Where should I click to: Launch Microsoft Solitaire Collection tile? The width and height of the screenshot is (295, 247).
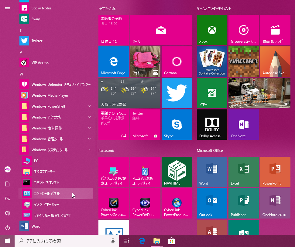pos(212,62)
